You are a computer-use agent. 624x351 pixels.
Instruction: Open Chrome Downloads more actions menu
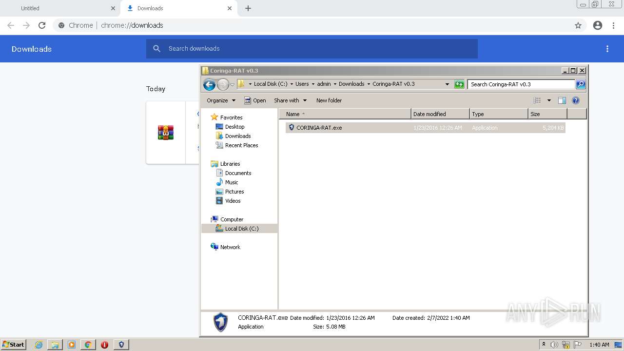[x=607, y=49]
